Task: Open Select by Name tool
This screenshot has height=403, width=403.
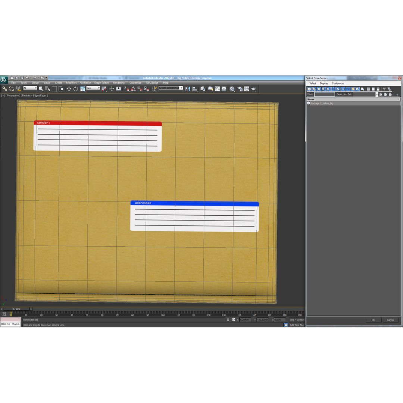Action: pos(47,89)
